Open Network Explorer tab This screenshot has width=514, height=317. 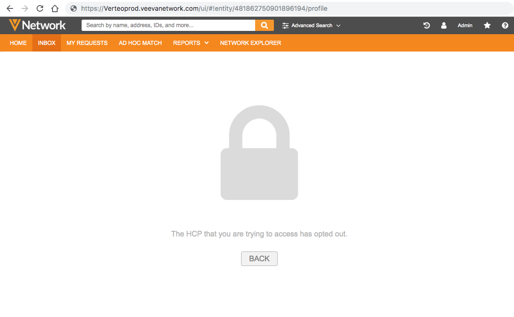click(x=250, y=43)
